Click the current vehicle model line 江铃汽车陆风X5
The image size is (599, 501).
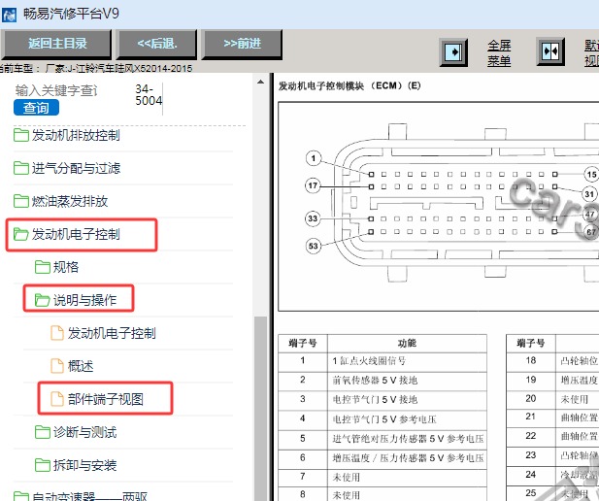(x=96, y=68)
